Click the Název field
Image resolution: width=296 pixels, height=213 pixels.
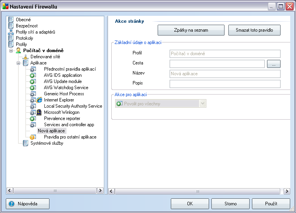coord(225,74)
